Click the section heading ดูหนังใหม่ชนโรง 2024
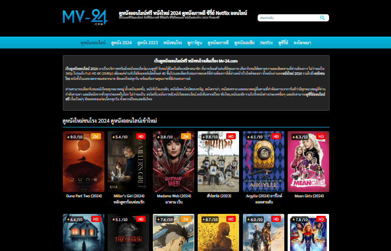Viewport: 391px width, 251px height. pos(110,121)
